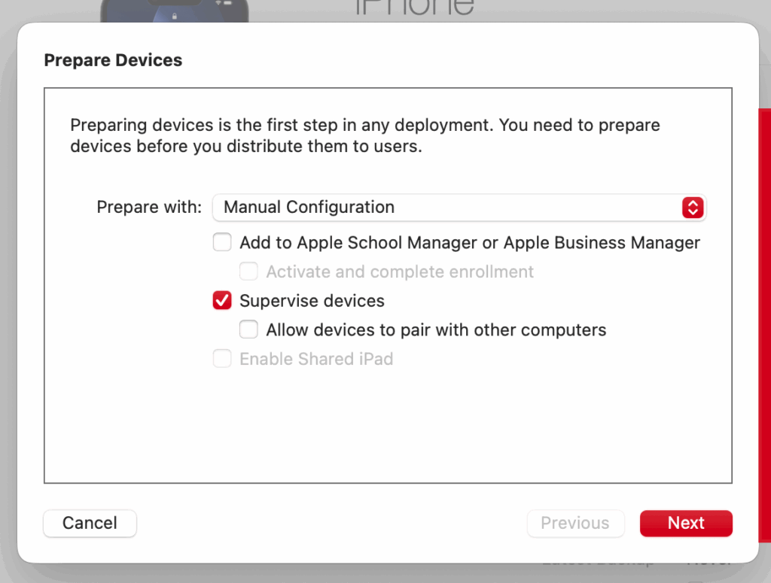The height and width of the screenshot is (583, 771).
Task: Click the "Activate and complete enrollment" label text
Action: point(400,272)
